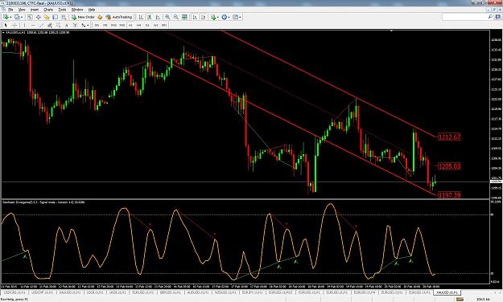Image resolution: width=503 pixels, height=302 pixels.
Task: Switch to the NZDUSD chart tab
Action: (225, 292)
